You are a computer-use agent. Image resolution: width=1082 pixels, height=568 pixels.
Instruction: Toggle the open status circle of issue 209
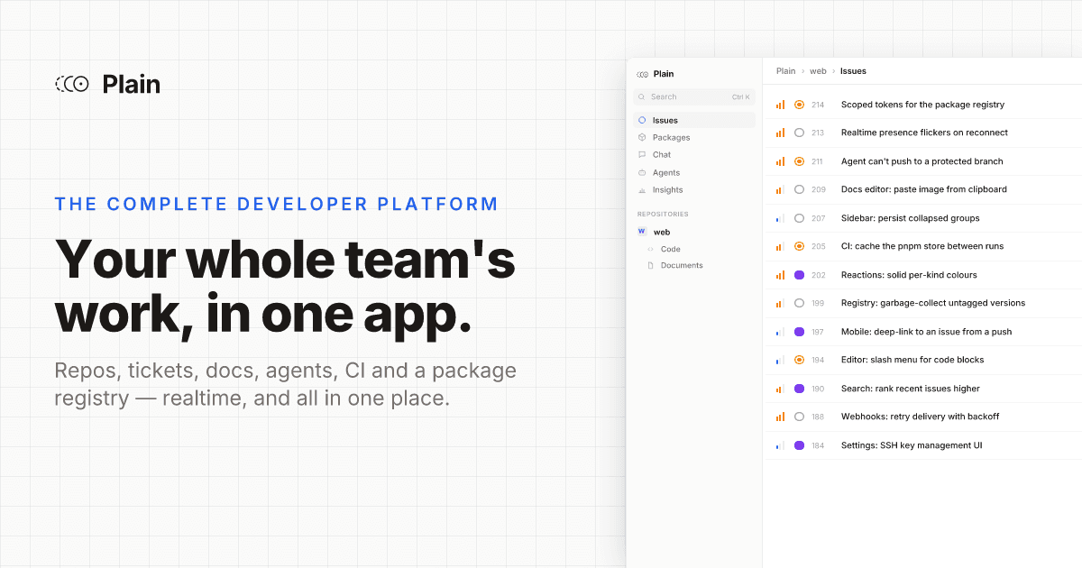click(x=799, y=189)
